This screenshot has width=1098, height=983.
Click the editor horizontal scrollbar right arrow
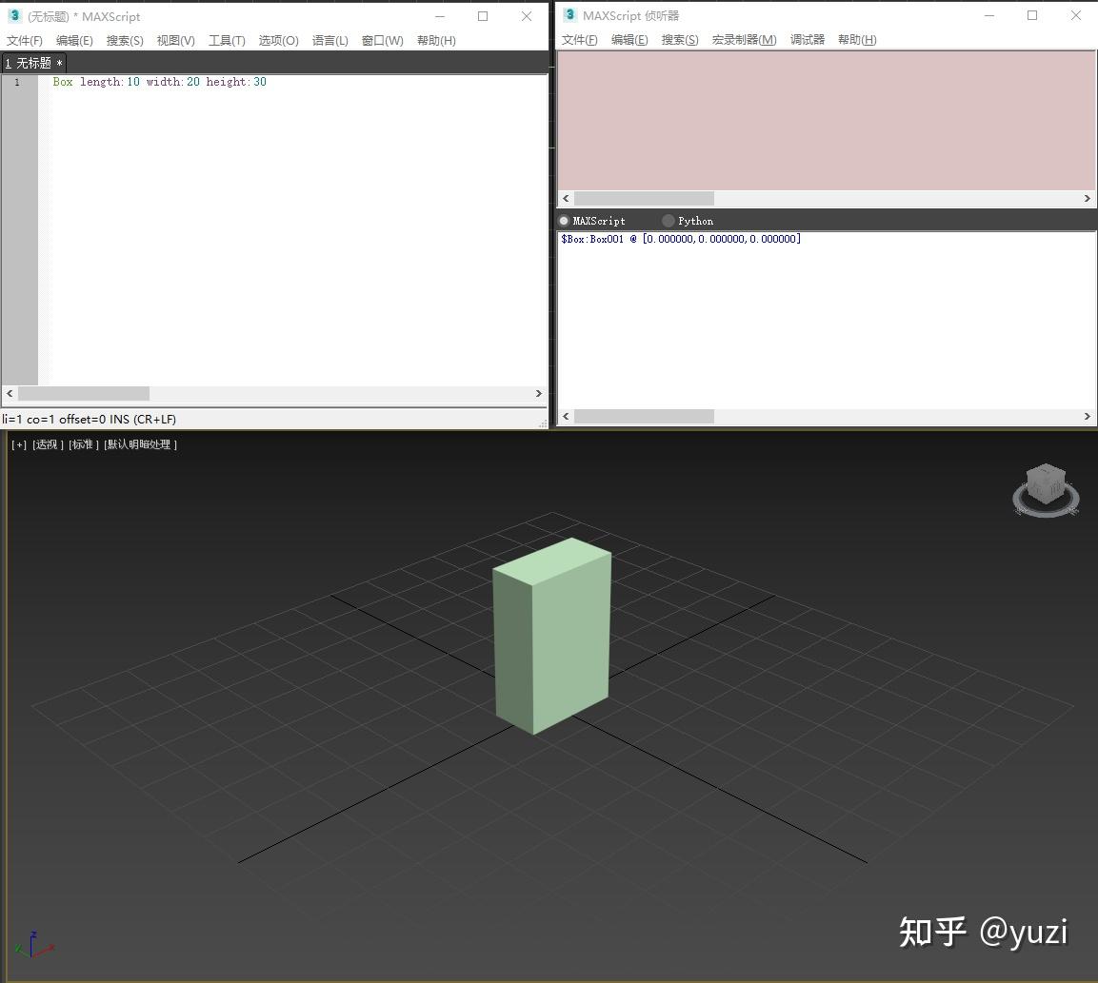click(539, 393)
